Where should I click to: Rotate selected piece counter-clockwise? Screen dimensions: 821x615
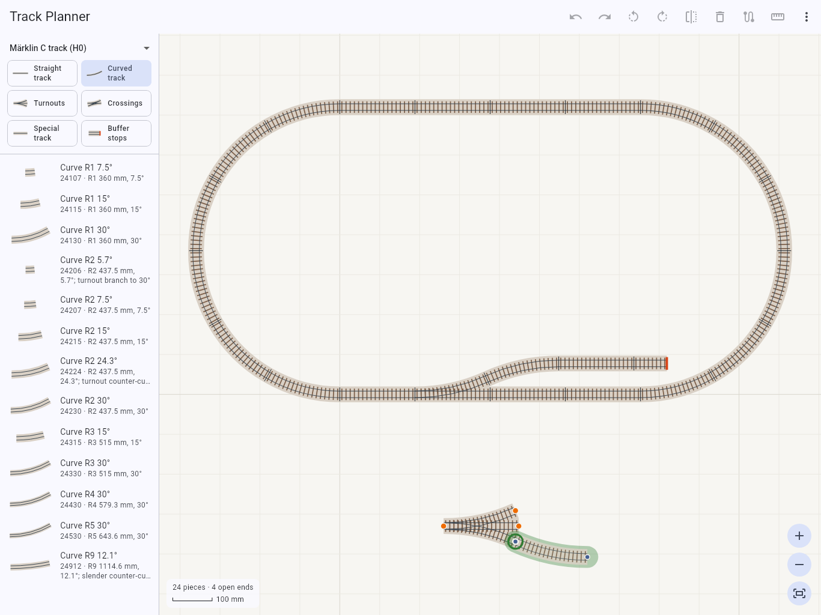(x=633, y=17)
